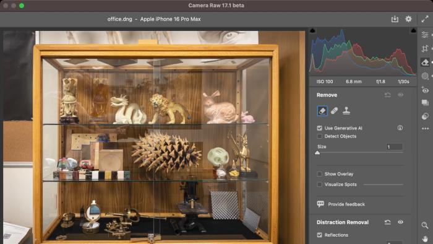Click the save image download icon
Viewport: 433px width, 244px height.
click(395, 19)
